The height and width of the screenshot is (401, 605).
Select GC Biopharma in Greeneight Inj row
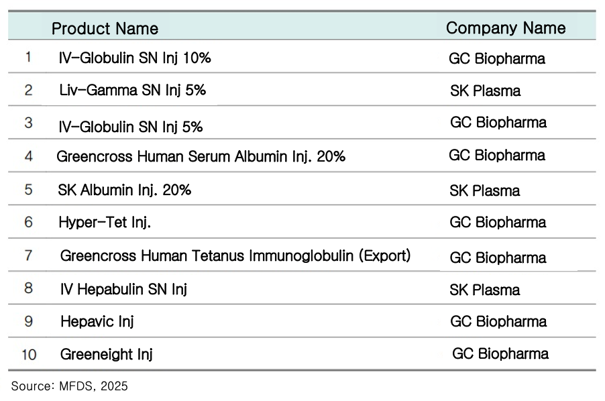tap(500, 353)
